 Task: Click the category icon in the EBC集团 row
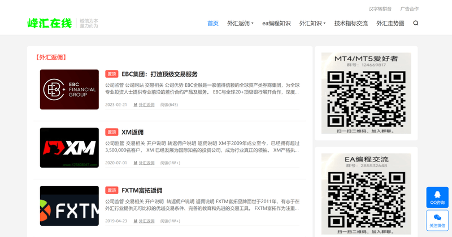point(135,105)
